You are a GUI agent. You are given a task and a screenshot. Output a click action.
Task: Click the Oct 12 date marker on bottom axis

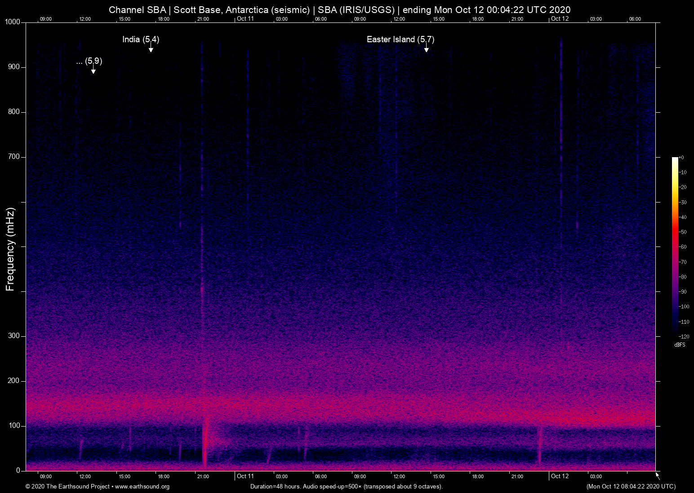pos(560,476)
